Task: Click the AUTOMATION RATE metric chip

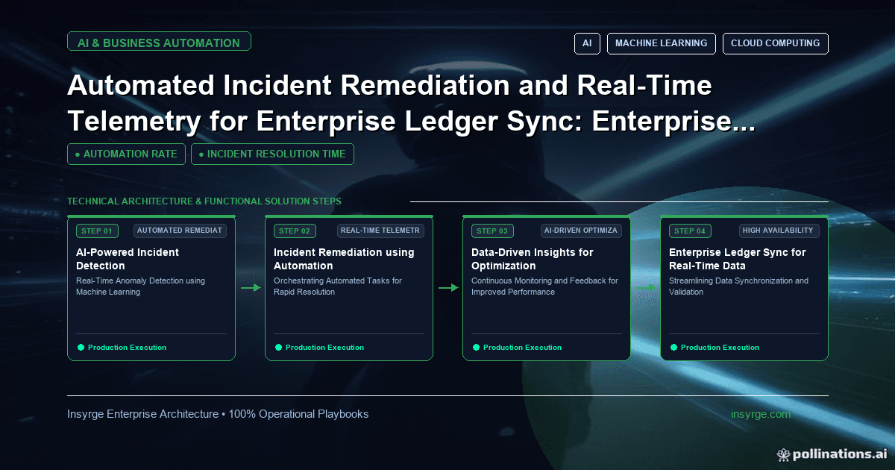Action: coord(126,154)
